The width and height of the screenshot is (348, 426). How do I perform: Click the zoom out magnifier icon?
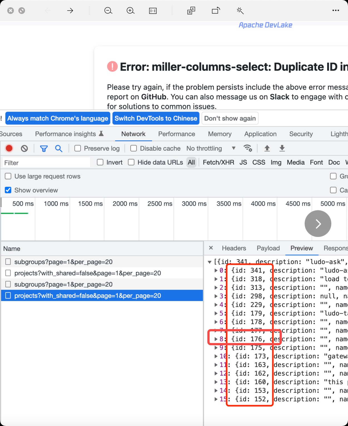(x=108, y=11)
